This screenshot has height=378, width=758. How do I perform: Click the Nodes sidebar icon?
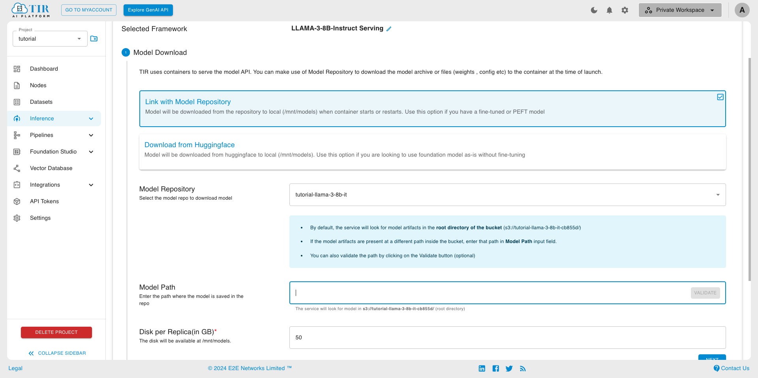[x=17, y=85]
